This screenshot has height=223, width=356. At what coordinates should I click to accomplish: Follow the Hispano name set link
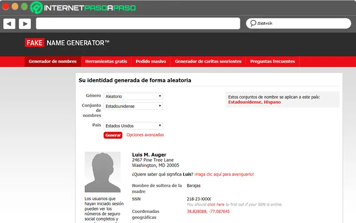click(x=272, y=102)
